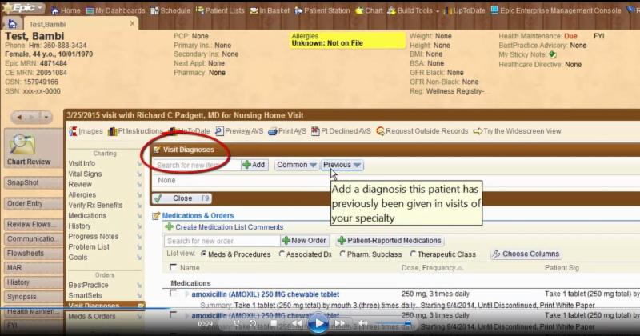Close the Test,Bambi tab
The image size is (640, 336).
point(132,24)
